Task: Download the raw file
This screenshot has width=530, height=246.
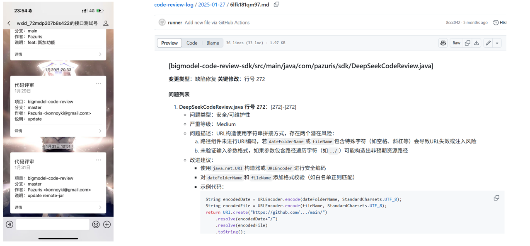Action: [477, 43]
